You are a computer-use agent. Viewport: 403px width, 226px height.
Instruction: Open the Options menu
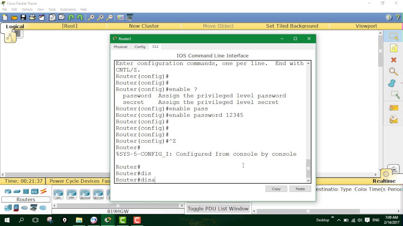coord(27,9)
